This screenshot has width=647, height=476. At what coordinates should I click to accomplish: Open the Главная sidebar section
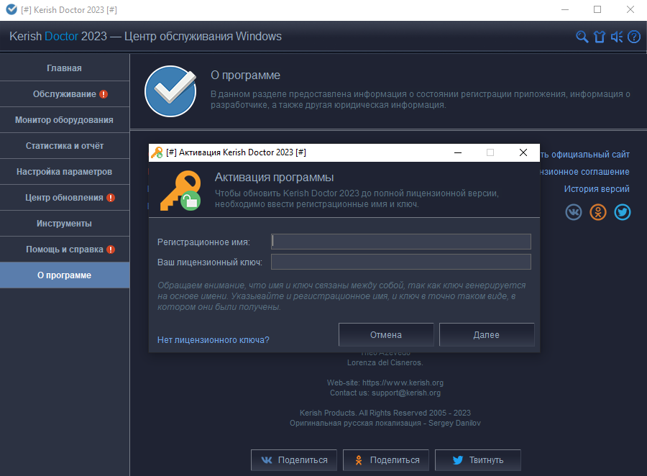(65, 68)
